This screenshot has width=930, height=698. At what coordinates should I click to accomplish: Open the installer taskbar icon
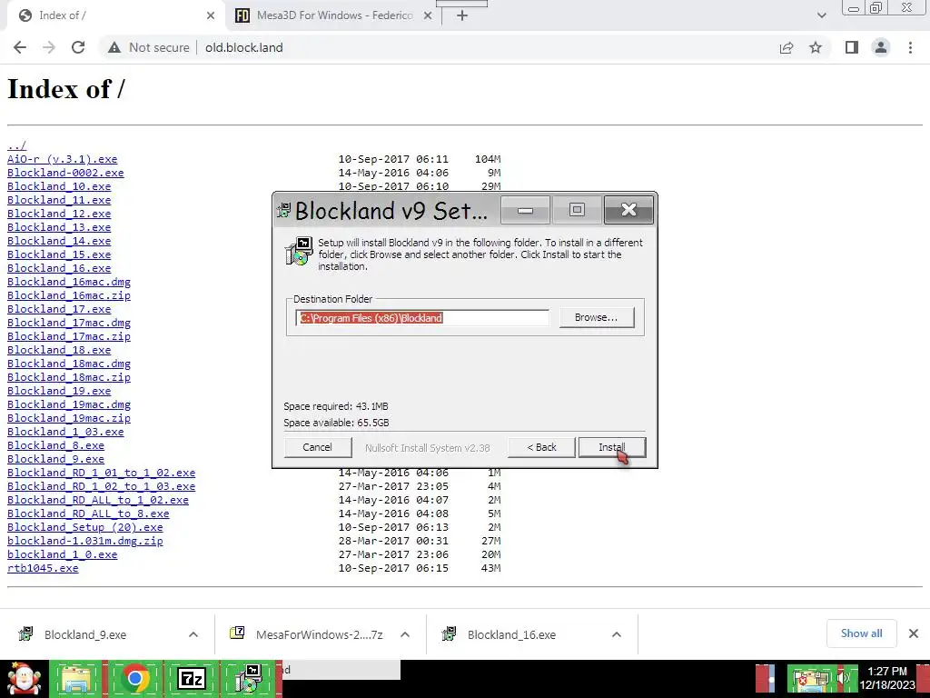[249, 678]
